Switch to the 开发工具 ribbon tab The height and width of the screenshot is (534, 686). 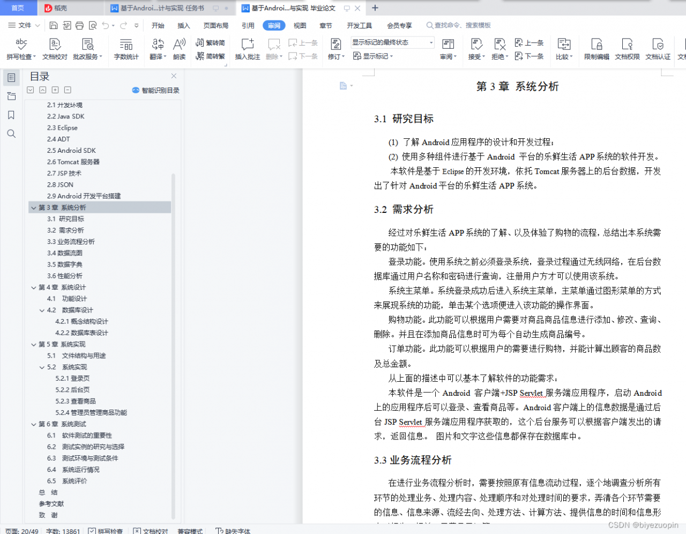click(x=359, y=25)
